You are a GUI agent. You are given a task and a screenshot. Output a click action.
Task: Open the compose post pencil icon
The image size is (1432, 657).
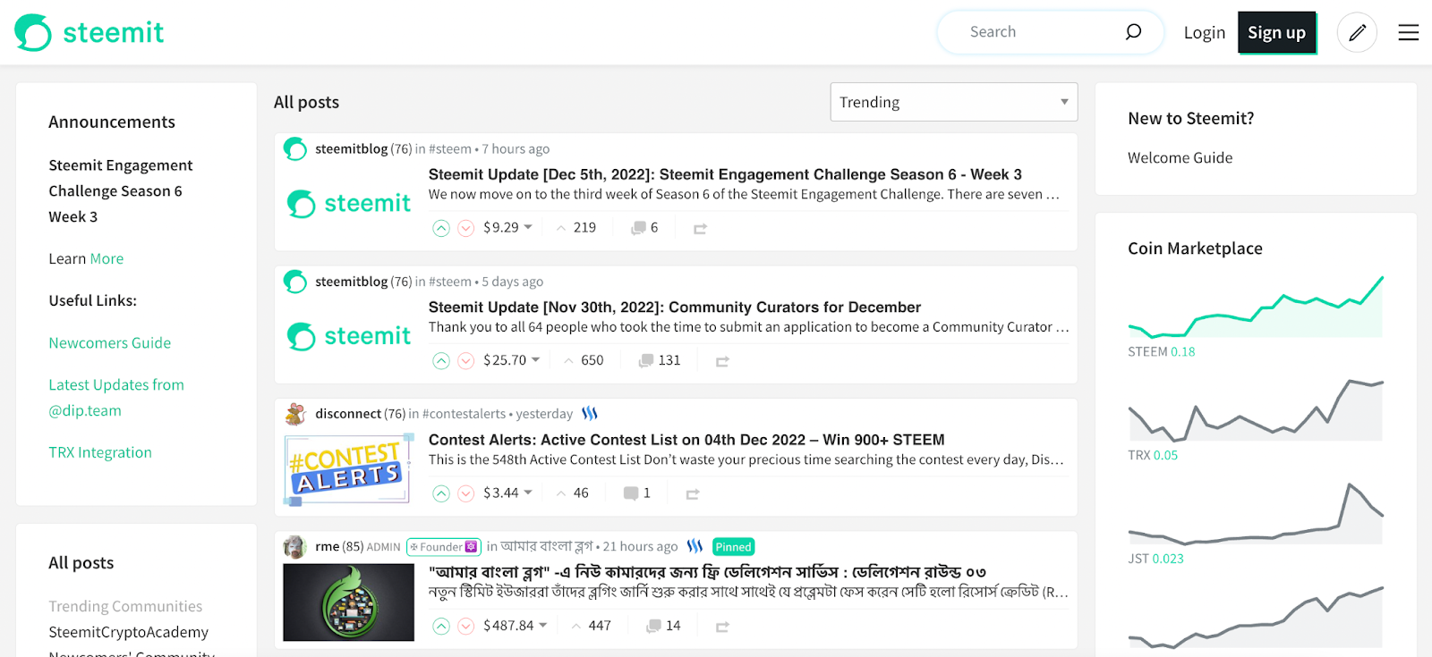1357,32
